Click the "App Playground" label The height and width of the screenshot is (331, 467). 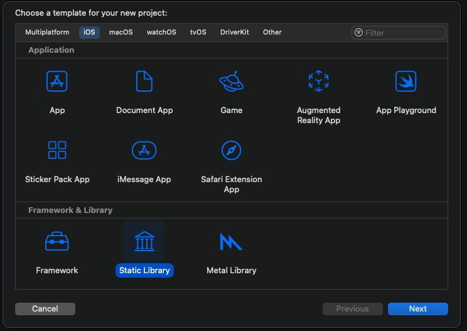[406, 111]
